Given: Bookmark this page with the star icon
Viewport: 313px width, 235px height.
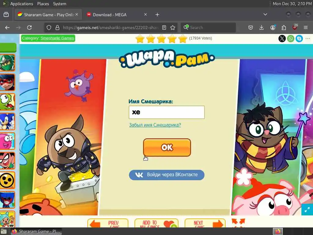Looking at the screenshot, I should point(173,28).
